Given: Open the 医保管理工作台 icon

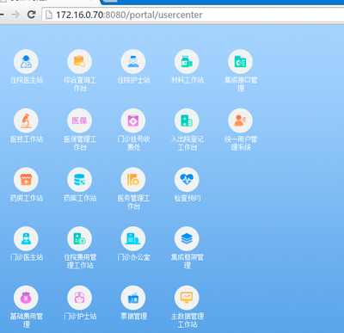Looking at the screenshot, I should [79, 120].
